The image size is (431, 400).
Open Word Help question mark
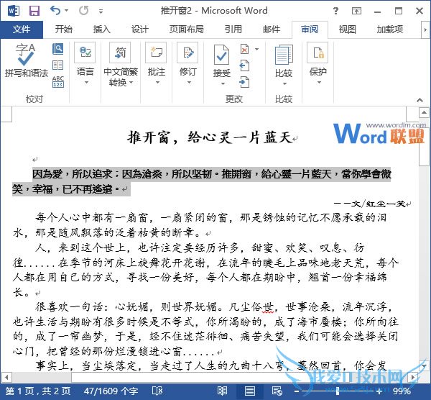tap(335, 11)
